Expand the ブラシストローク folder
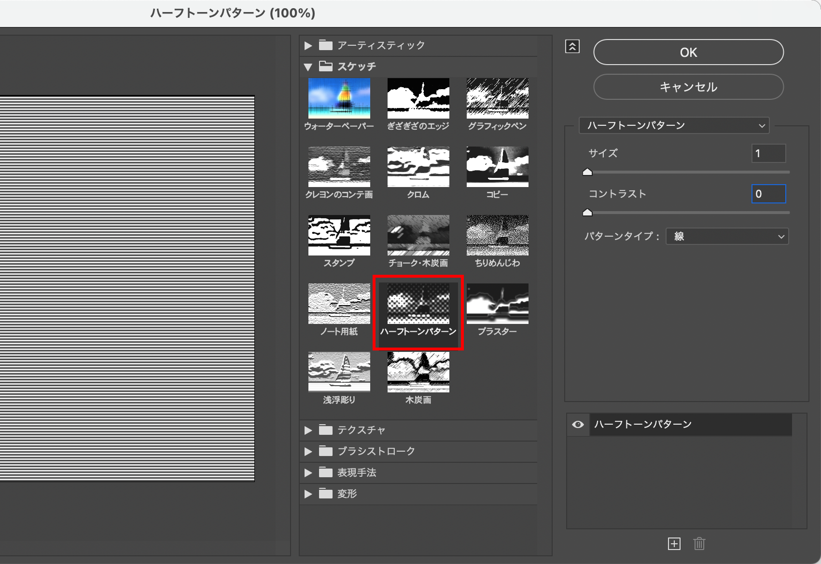821x564 pixels. (x=308, y=451)
